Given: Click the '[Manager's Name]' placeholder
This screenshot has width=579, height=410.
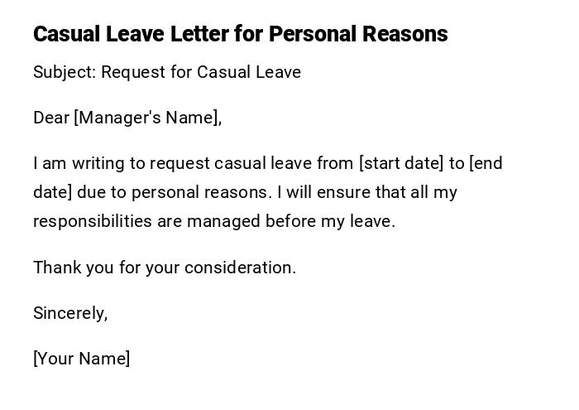Looking at the screenshot, I should (x=147, y=118).
